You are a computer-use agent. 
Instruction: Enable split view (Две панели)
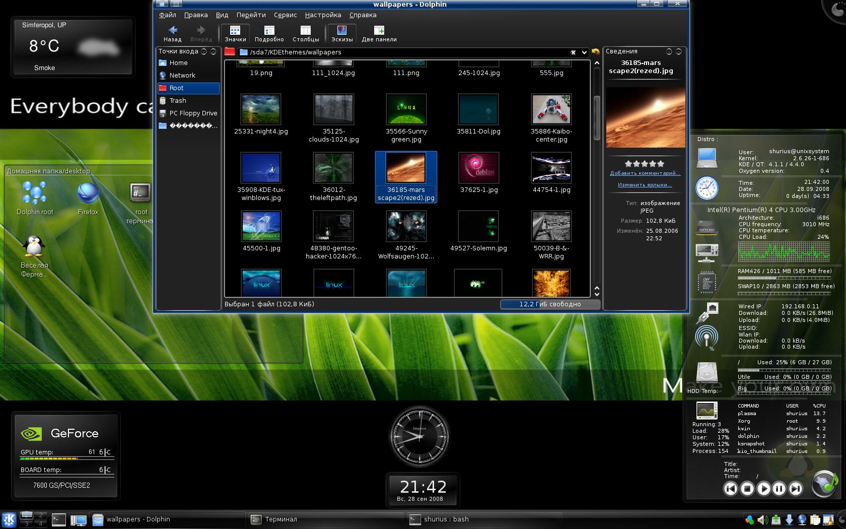click(x=379, y=33)
